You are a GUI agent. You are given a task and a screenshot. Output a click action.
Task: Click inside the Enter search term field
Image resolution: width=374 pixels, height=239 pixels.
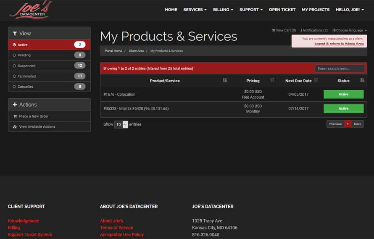[x=340, y=69]
